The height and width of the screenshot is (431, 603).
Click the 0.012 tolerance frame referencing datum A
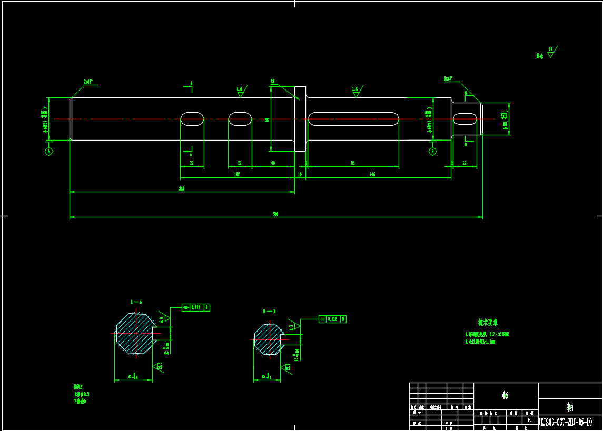[x=196, y=307]
